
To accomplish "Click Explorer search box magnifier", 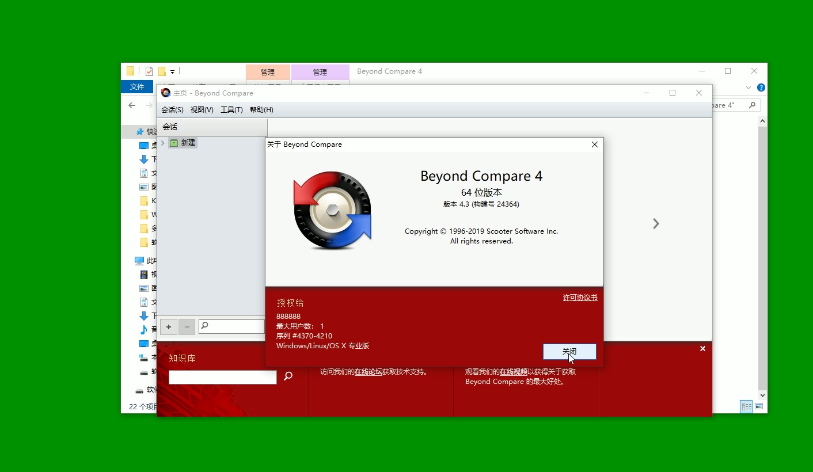I will pyautogui.click(x=752, y=105).
